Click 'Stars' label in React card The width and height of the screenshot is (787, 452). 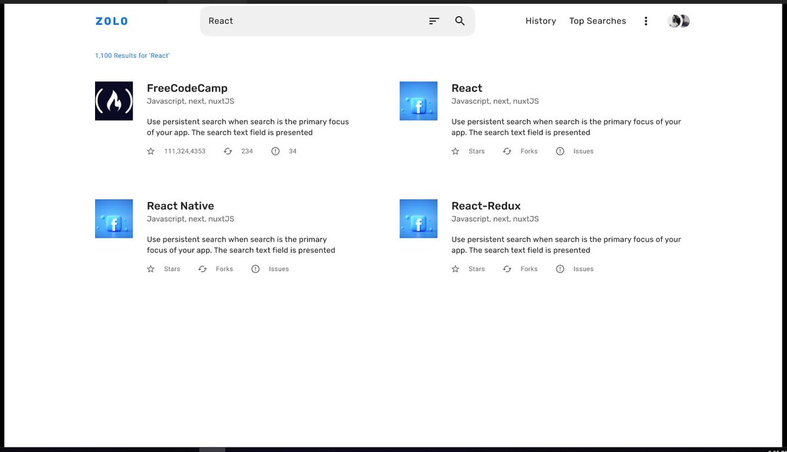tap(477, 152)
